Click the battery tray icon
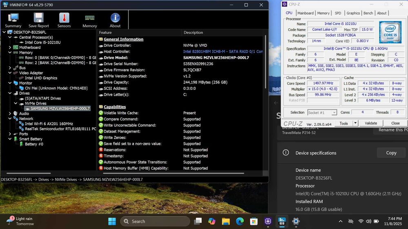This screenshot has width=408, height=229. [376, 221]
